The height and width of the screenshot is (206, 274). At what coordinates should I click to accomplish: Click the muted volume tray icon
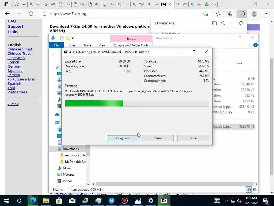[x=239, y=201]
